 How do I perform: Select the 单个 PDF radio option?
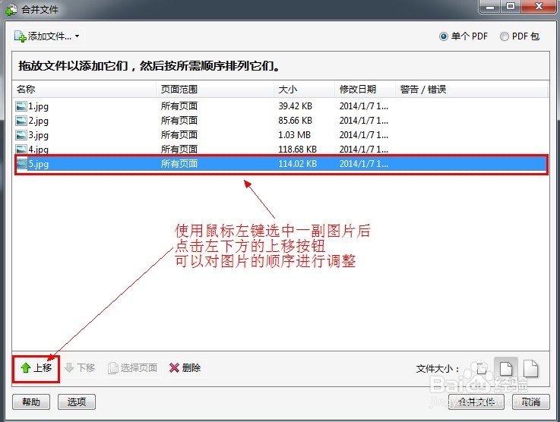(x=464, y=36)
